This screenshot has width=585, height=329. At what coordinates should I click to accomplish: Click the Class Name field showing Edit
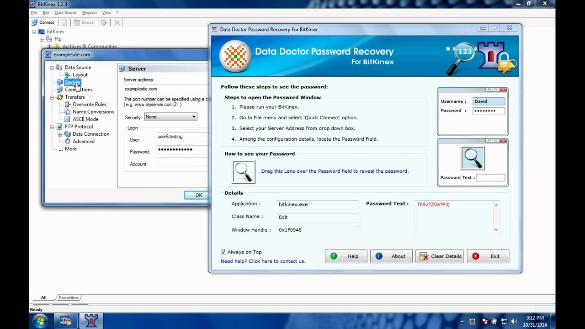tap(318, 218)
